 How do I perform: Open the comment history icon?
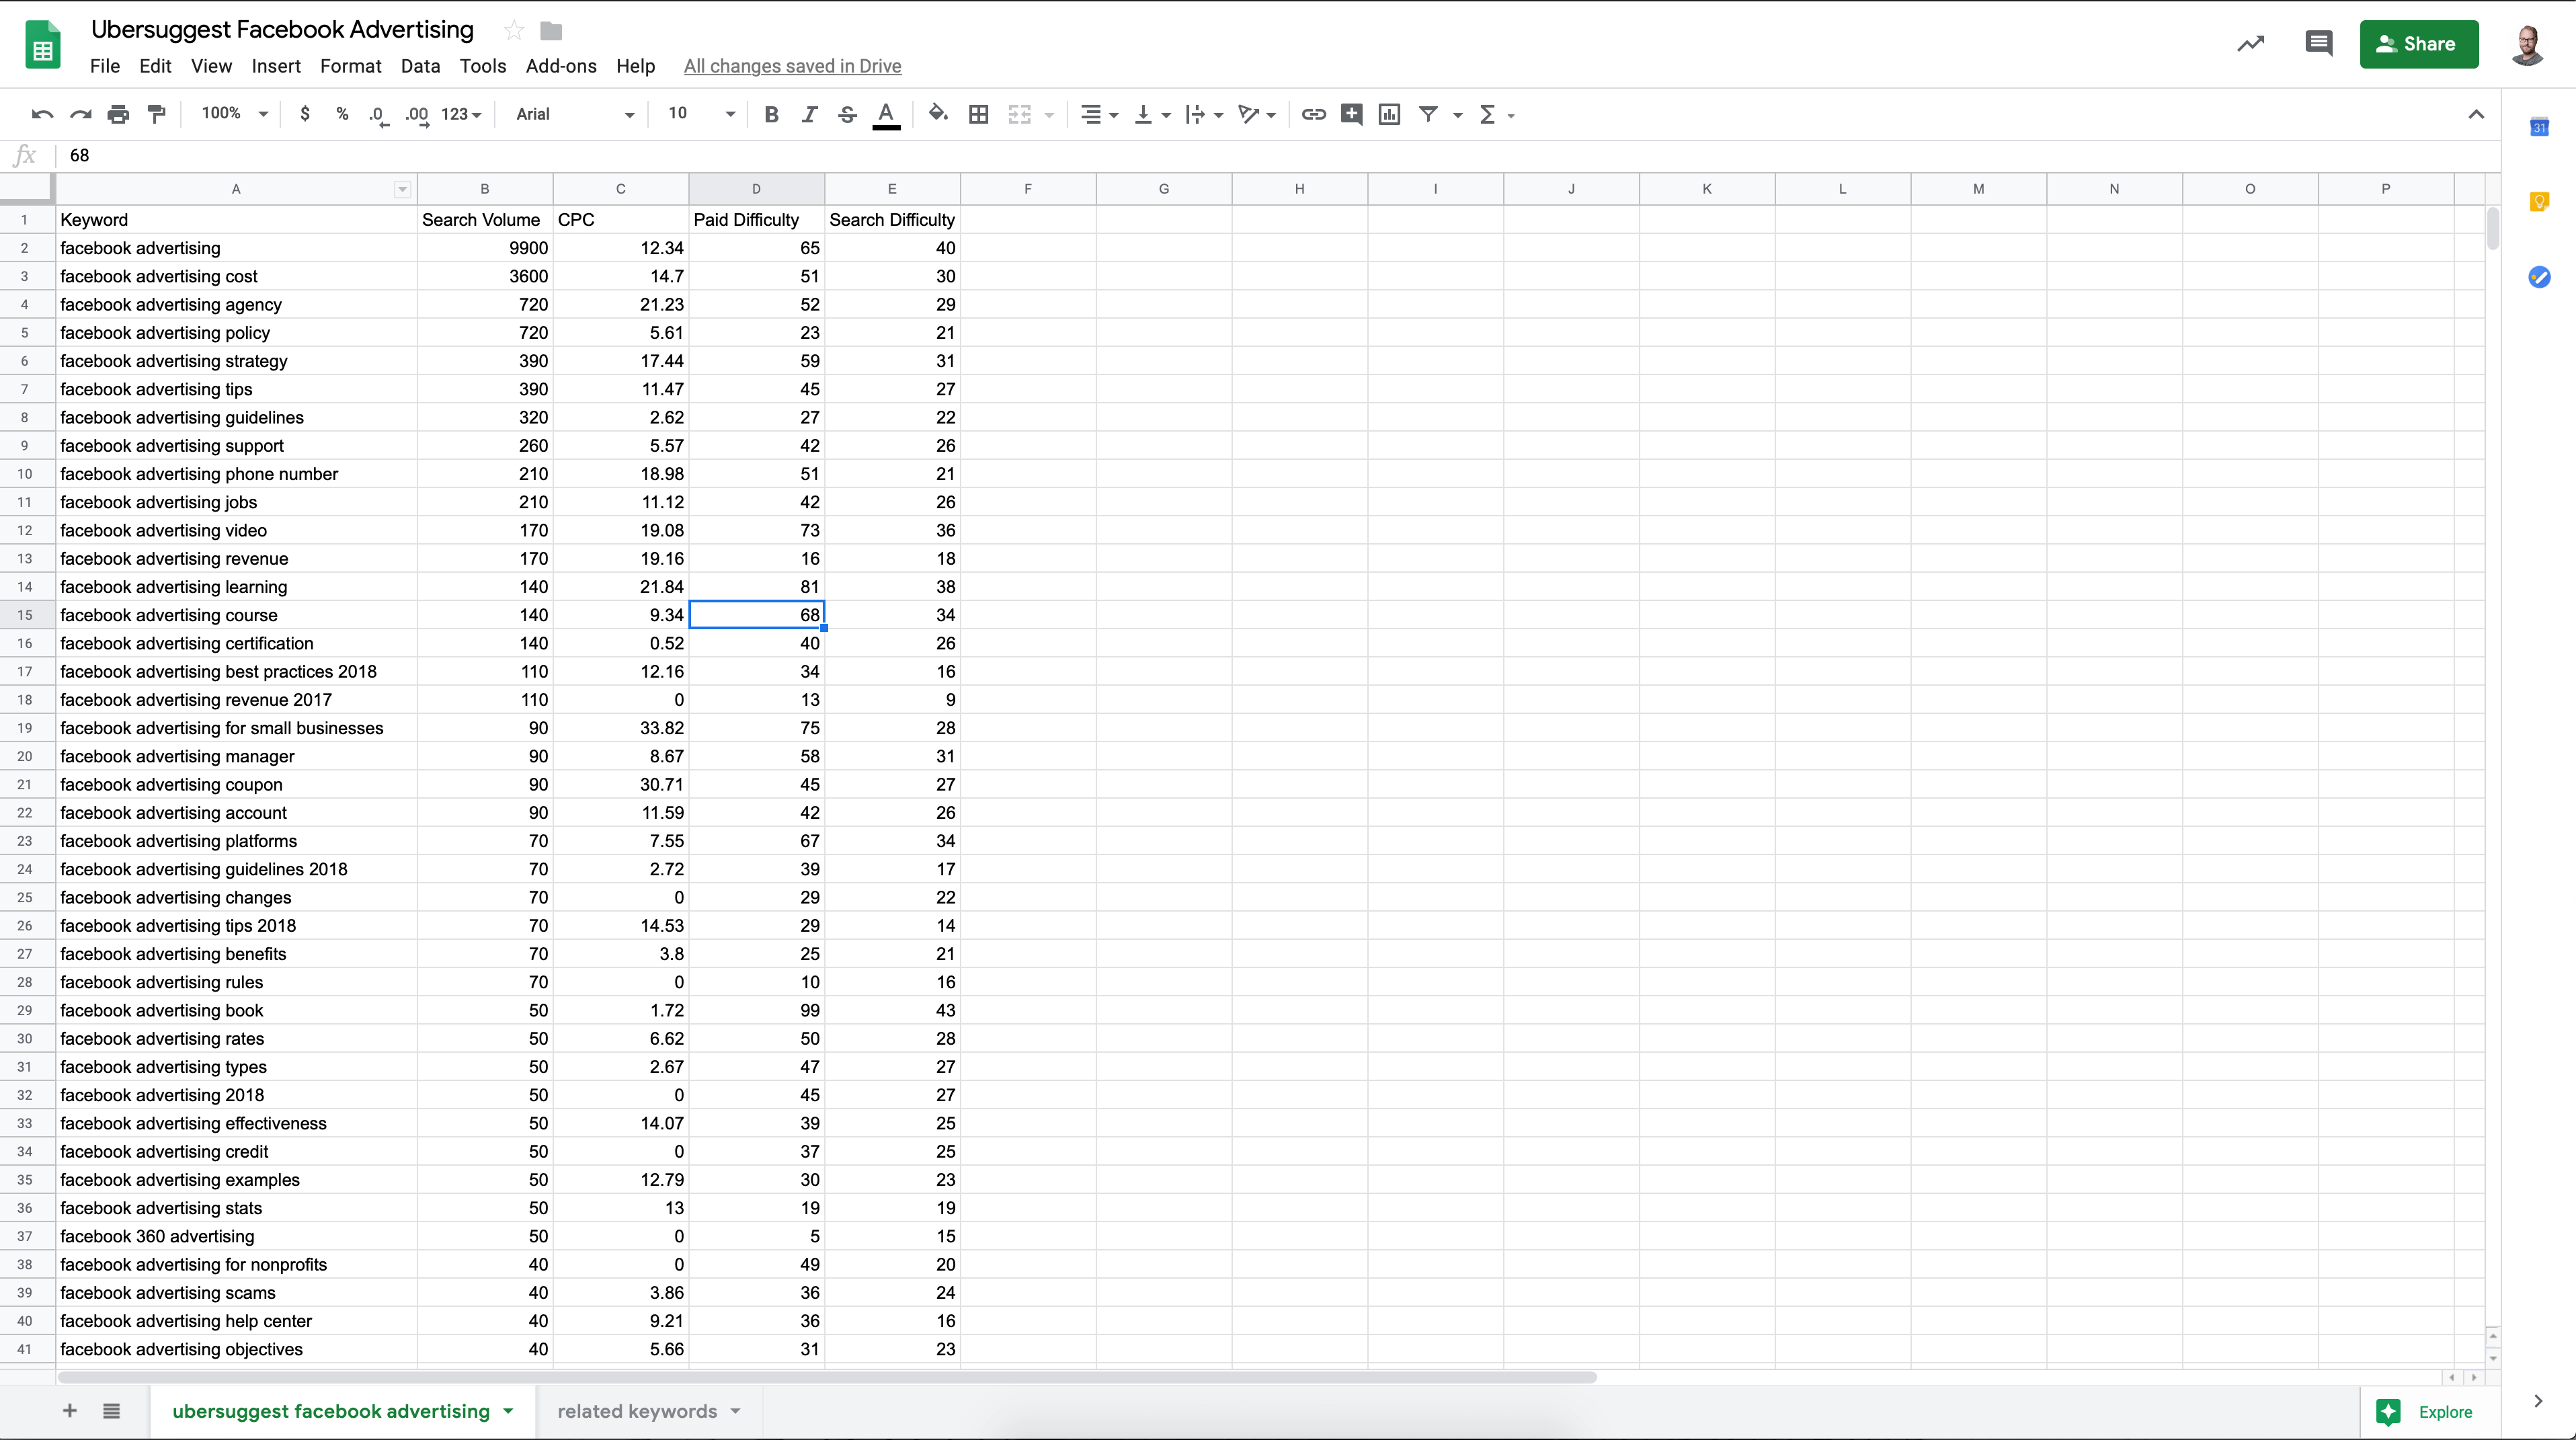[x=2319, y=44]
